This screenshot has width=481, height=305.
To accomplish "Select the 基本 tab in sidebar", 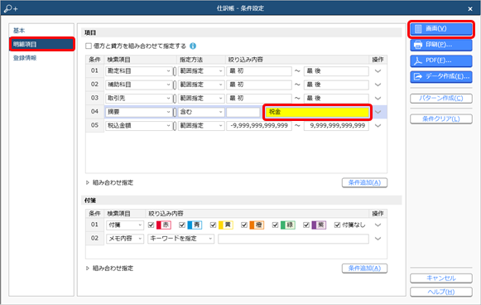I will [19, 31].
